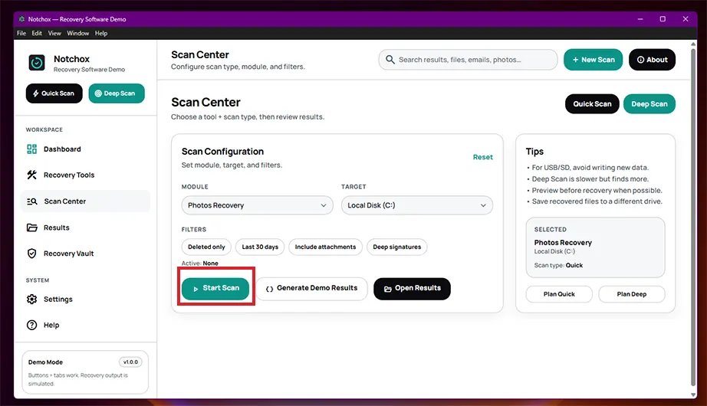Maximize the Notchox window
The width and height of the screenshot is (707, 406).
coord(663,19)
